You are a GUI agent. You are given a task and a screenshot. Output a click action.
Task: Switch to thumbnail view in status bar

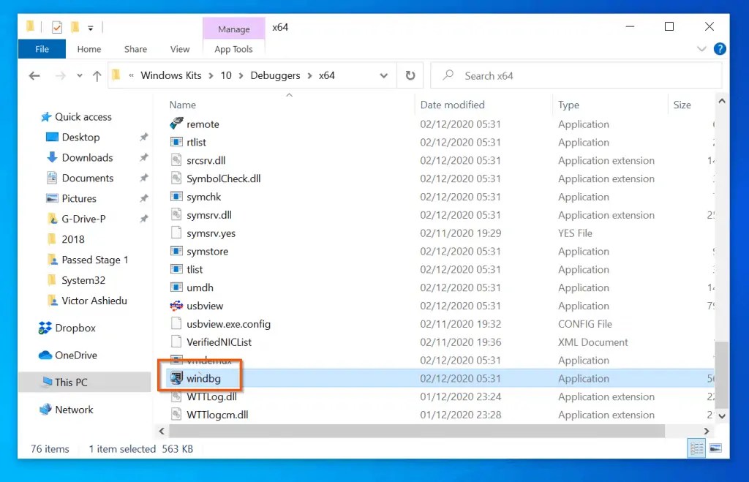tap(715, 448)
